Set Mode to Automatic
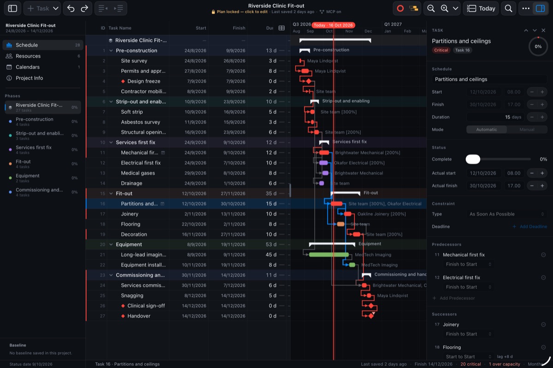 (x=487, y=130)
